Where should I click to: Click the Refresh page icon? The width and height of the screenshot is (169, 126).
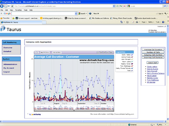pyautogui.click(x=121, y=6)
